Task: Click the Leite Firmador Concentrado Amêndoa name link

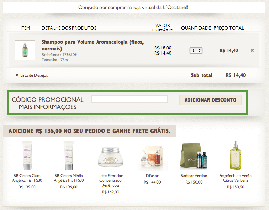Action: [x=111, y=180]
